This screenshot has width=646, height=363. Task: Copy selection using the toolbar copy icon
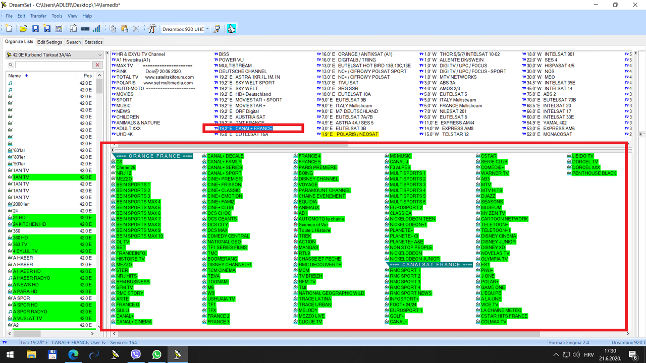tap(113, 29)
